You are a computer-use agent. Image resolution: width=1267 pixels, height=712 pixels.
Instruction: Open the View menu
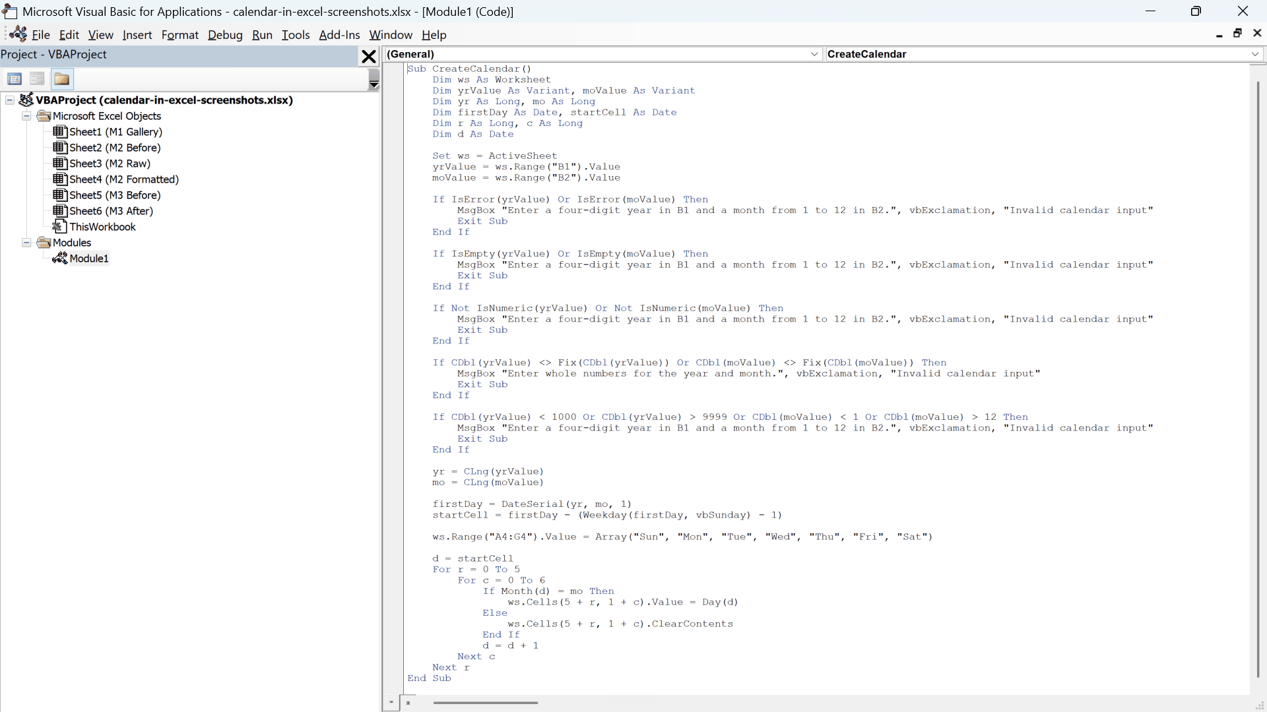coord(101,35)
